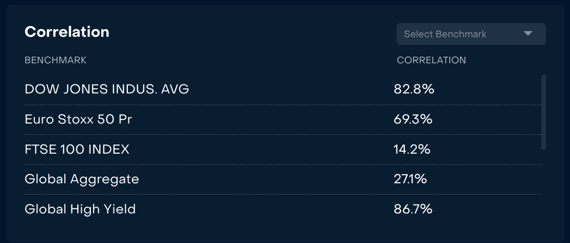Screen dimensions: 570x243
Task: Click the Correlation panel title
Action: (67, 32)
